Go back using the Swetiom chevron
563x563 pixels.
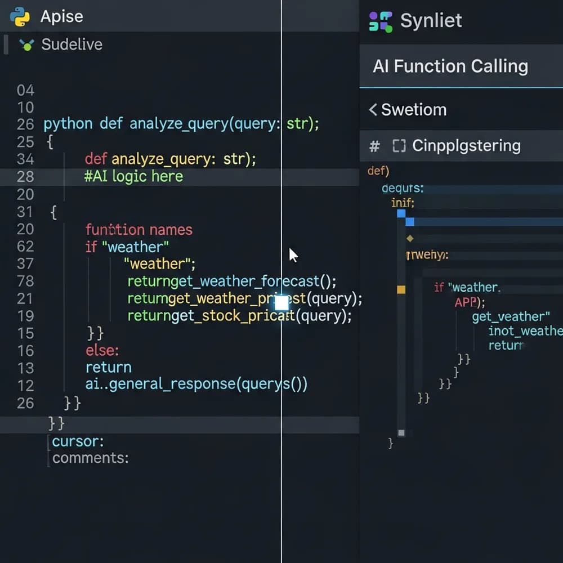pyautogui.click(x=373, y=110)
